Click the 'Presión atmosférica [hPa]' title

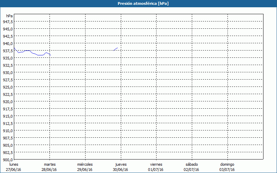(x=143, y=3)
